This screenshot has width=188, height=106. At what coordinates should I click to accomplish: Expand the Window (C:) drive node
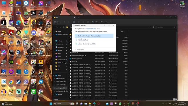[x=55, y=79]
